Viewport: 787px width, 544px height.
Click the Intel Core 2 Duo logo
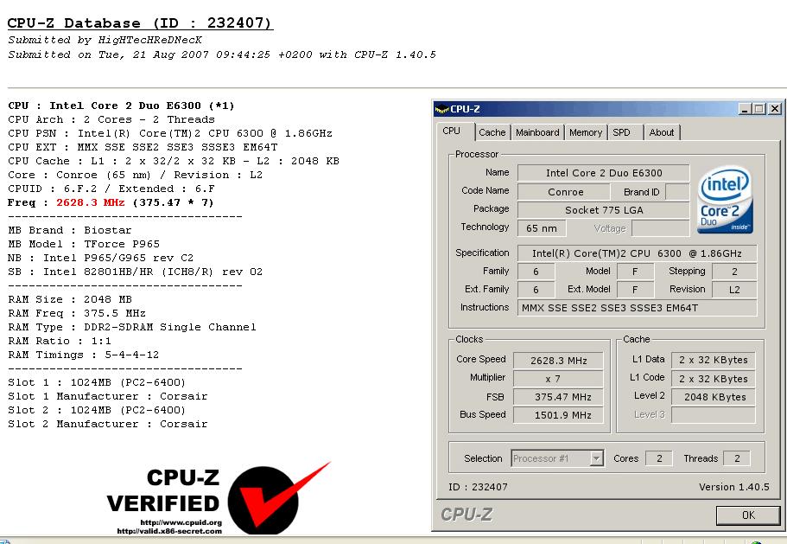coord(725,200)
